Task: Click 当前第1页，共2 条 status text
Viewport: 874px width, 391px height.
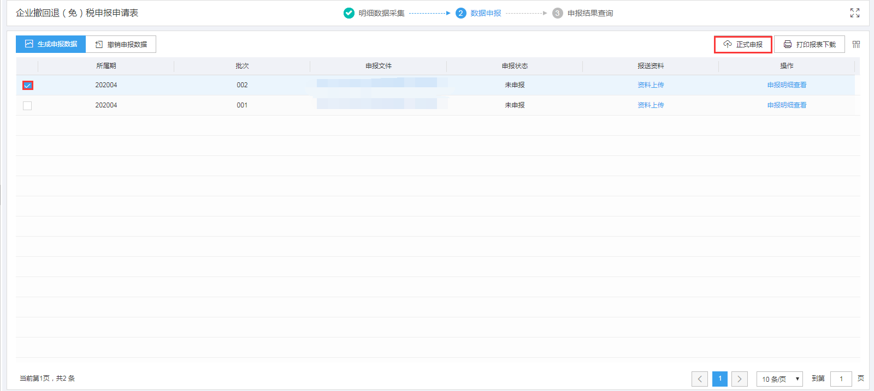Action: [48, 378]
